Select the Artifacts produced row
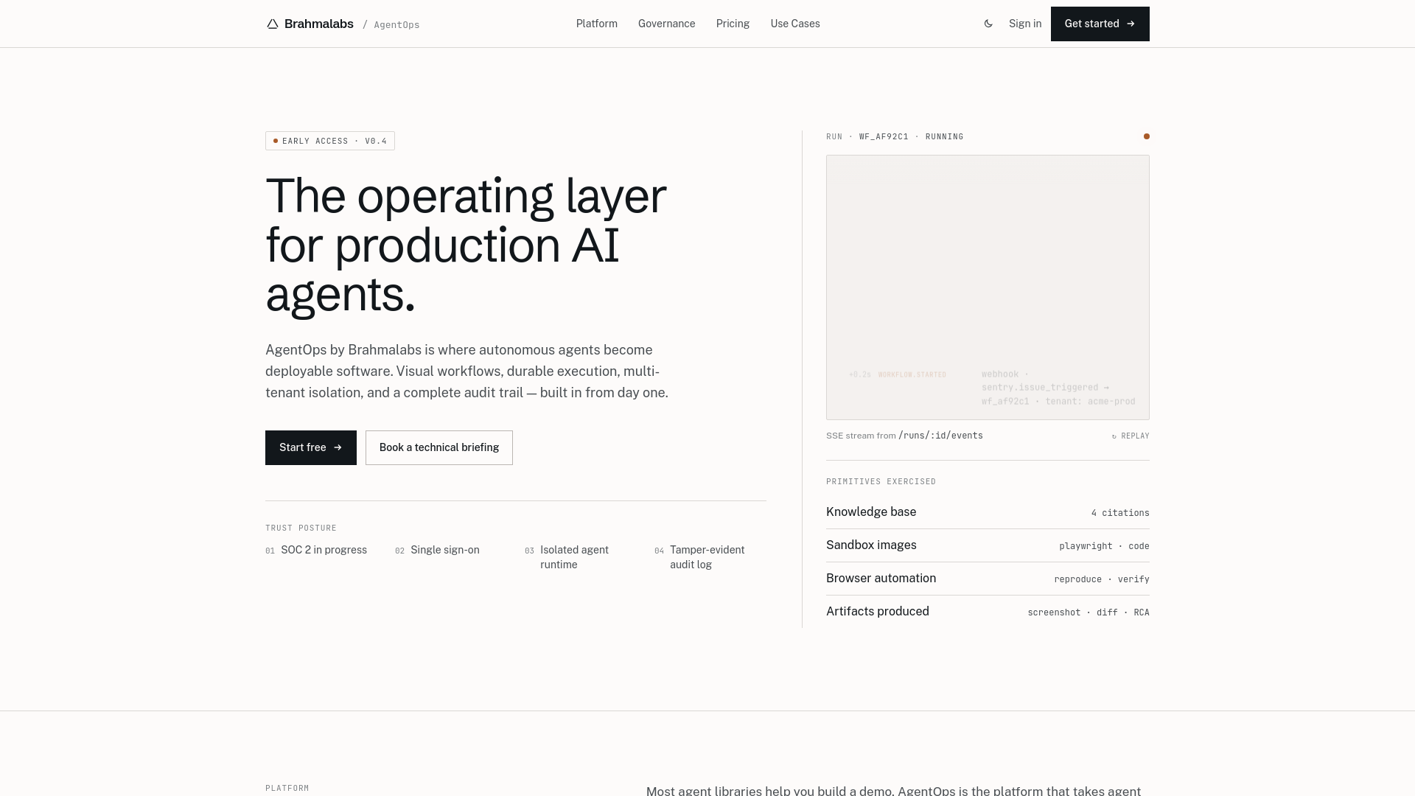 tap(988, 612)
